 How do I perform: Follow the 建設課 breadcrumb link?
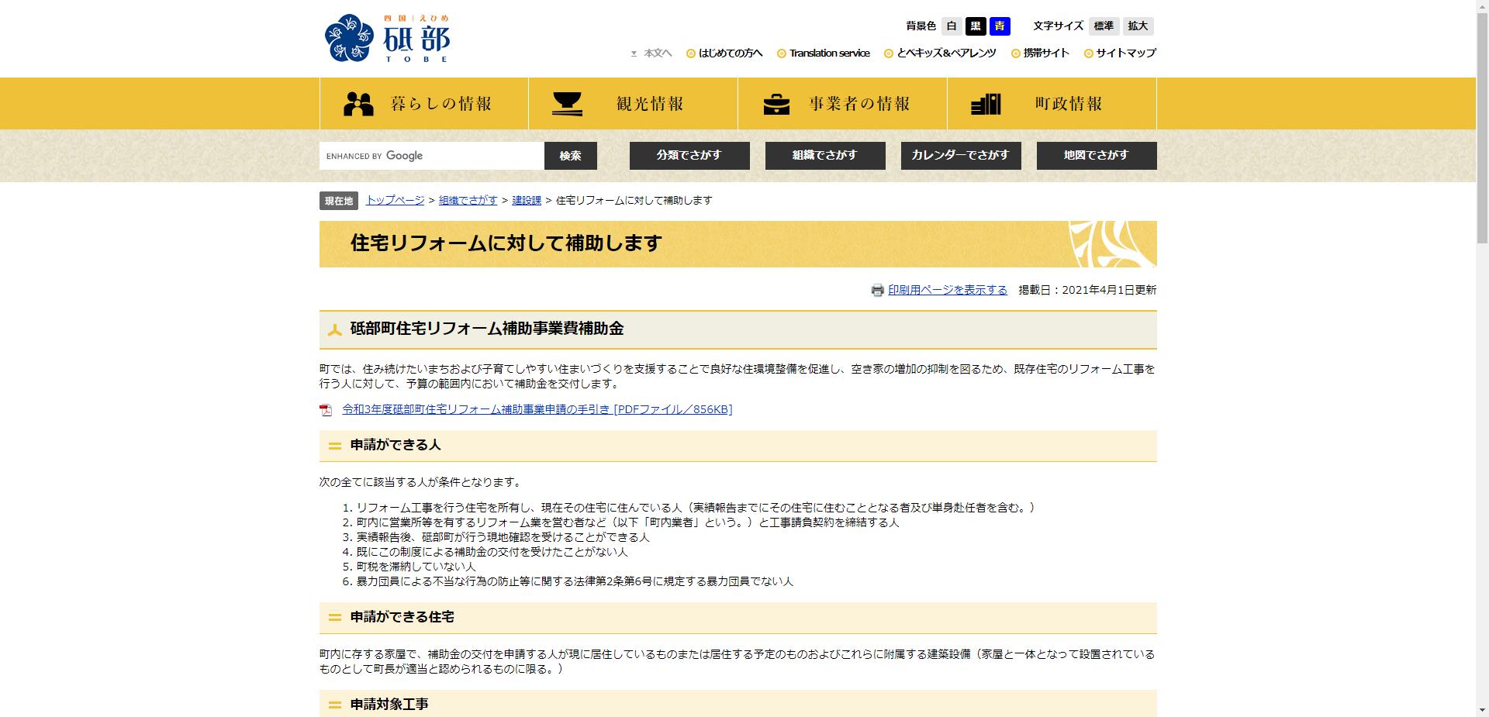tap(525, 200)
